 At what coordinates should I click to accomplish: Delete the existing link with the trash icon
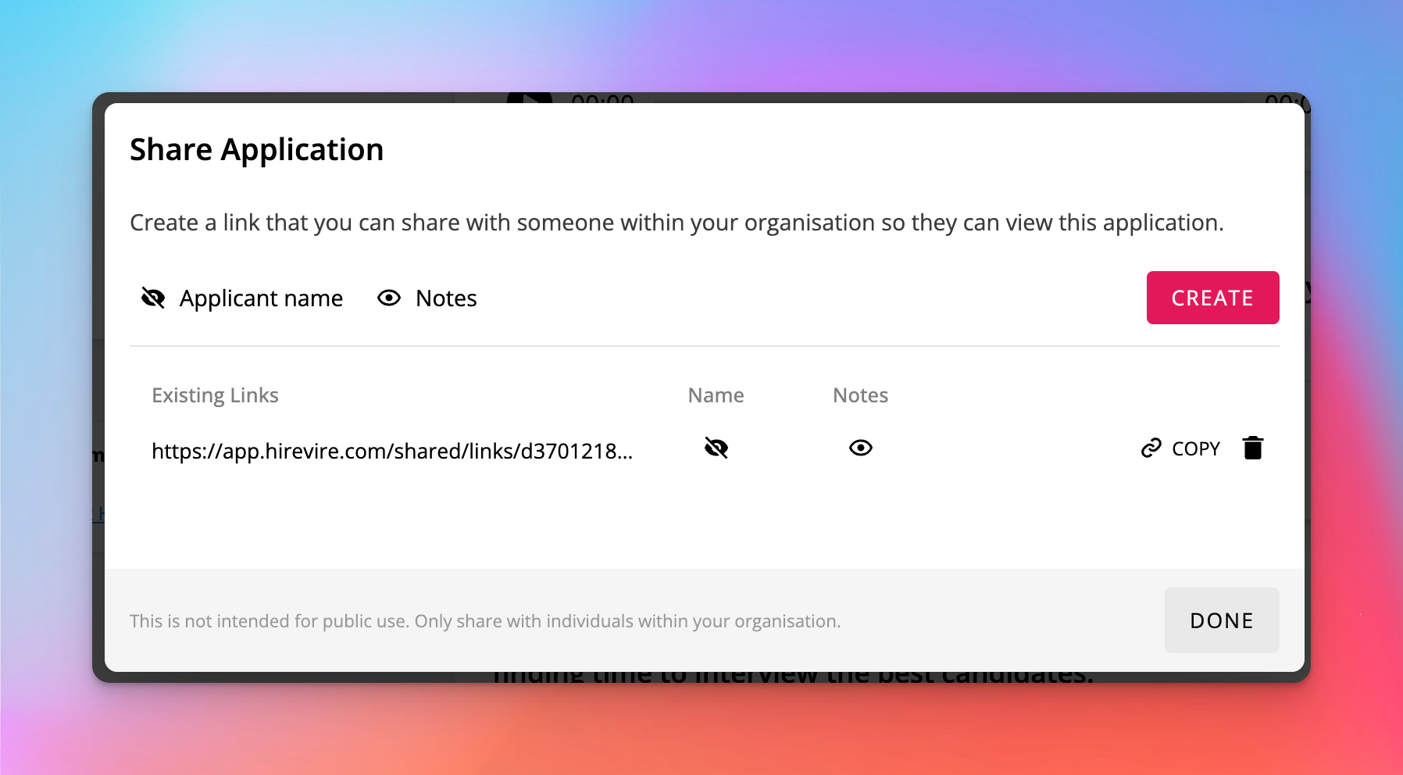1253,448
